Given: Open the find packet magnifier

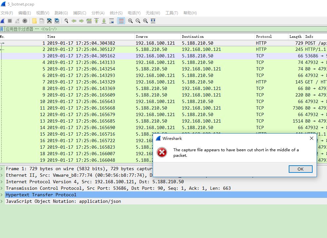Looking at the screenshot, I should [x=66, y=21].
